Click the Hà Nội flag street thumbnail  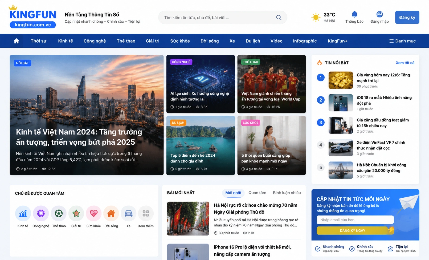pyautogui.click(x=188, y=218)
